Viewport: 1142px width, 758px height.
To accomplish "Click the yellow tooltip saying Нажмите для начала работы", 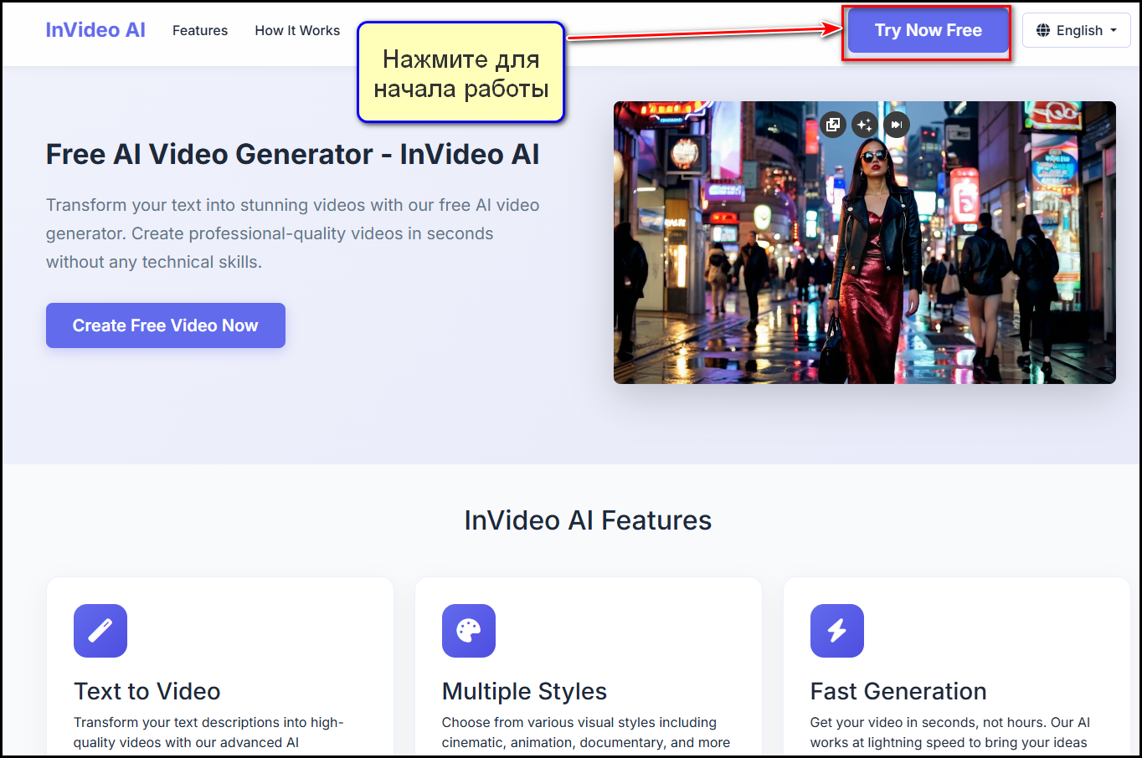I will click(460, 72).
